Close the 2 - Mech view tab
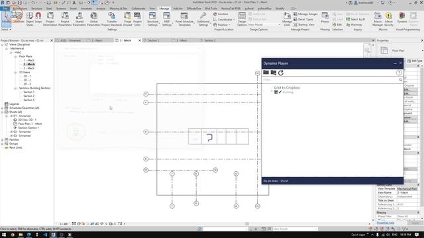Screen dimensions: 424x238 point(140,40)
